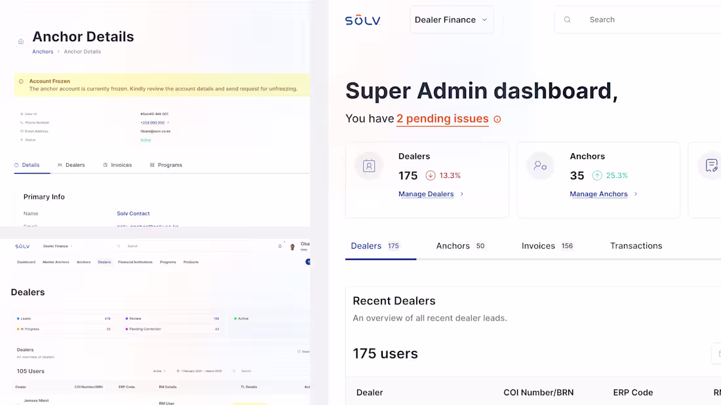Image resolution: width=721 pixels, height=405 pixels.
Task: Open the 1 February 2025 date range picker
Action: point(199,371)
